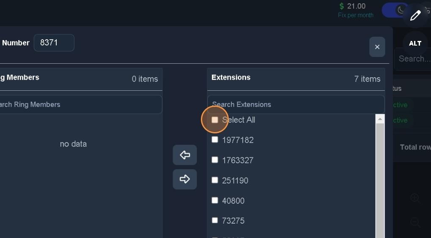Check the box next to 73275
The height and width of the screenshot is (238, 431).
click(x=215, y=220)
